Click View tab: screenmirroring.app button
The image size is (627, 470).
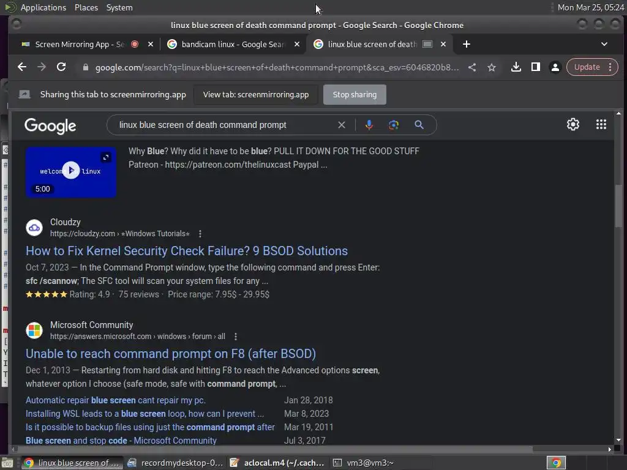point(256,95)
